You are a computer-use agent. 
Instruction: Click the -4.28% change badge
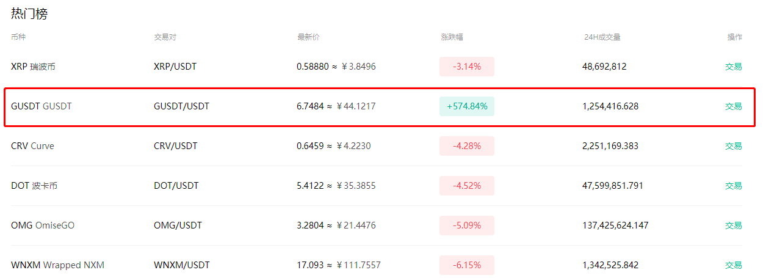click(467, 146)
